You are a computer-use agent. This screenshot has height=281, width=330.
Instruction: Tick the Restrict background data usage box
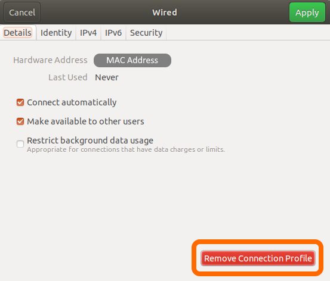(20, 144)
